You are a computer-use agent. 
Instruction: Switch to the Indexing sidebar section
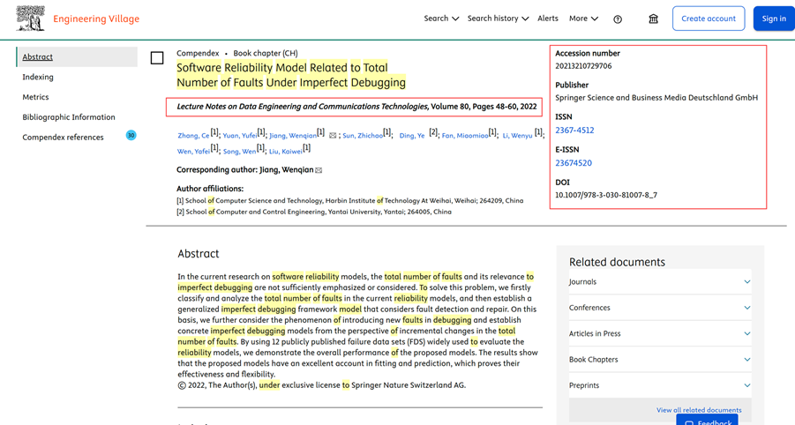coord(38,77)
